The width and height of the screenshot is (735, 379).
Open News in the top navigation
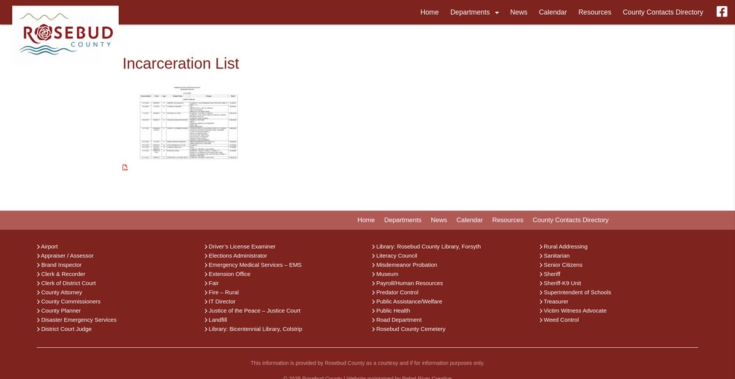518,12
